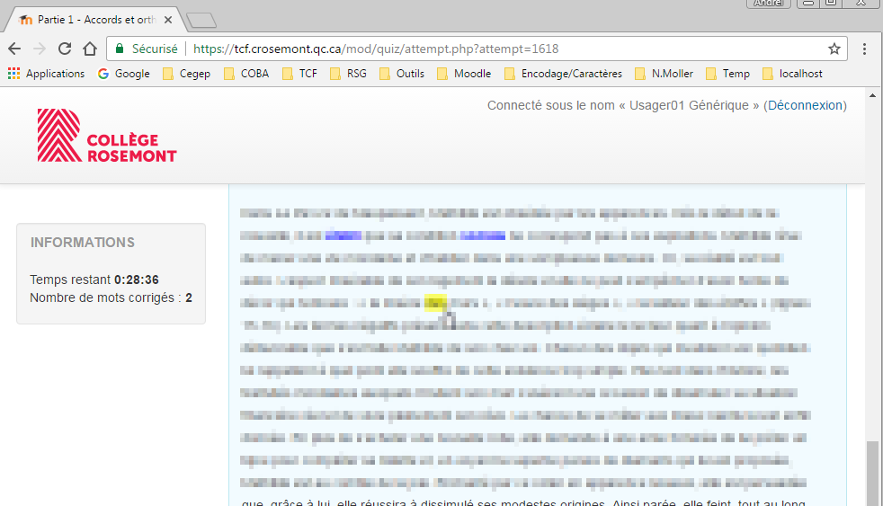Click the Déconnexion link
Image resolution: width=883 pixels, height=506 pixels.
pyautogui.click(x=805, y=105)
